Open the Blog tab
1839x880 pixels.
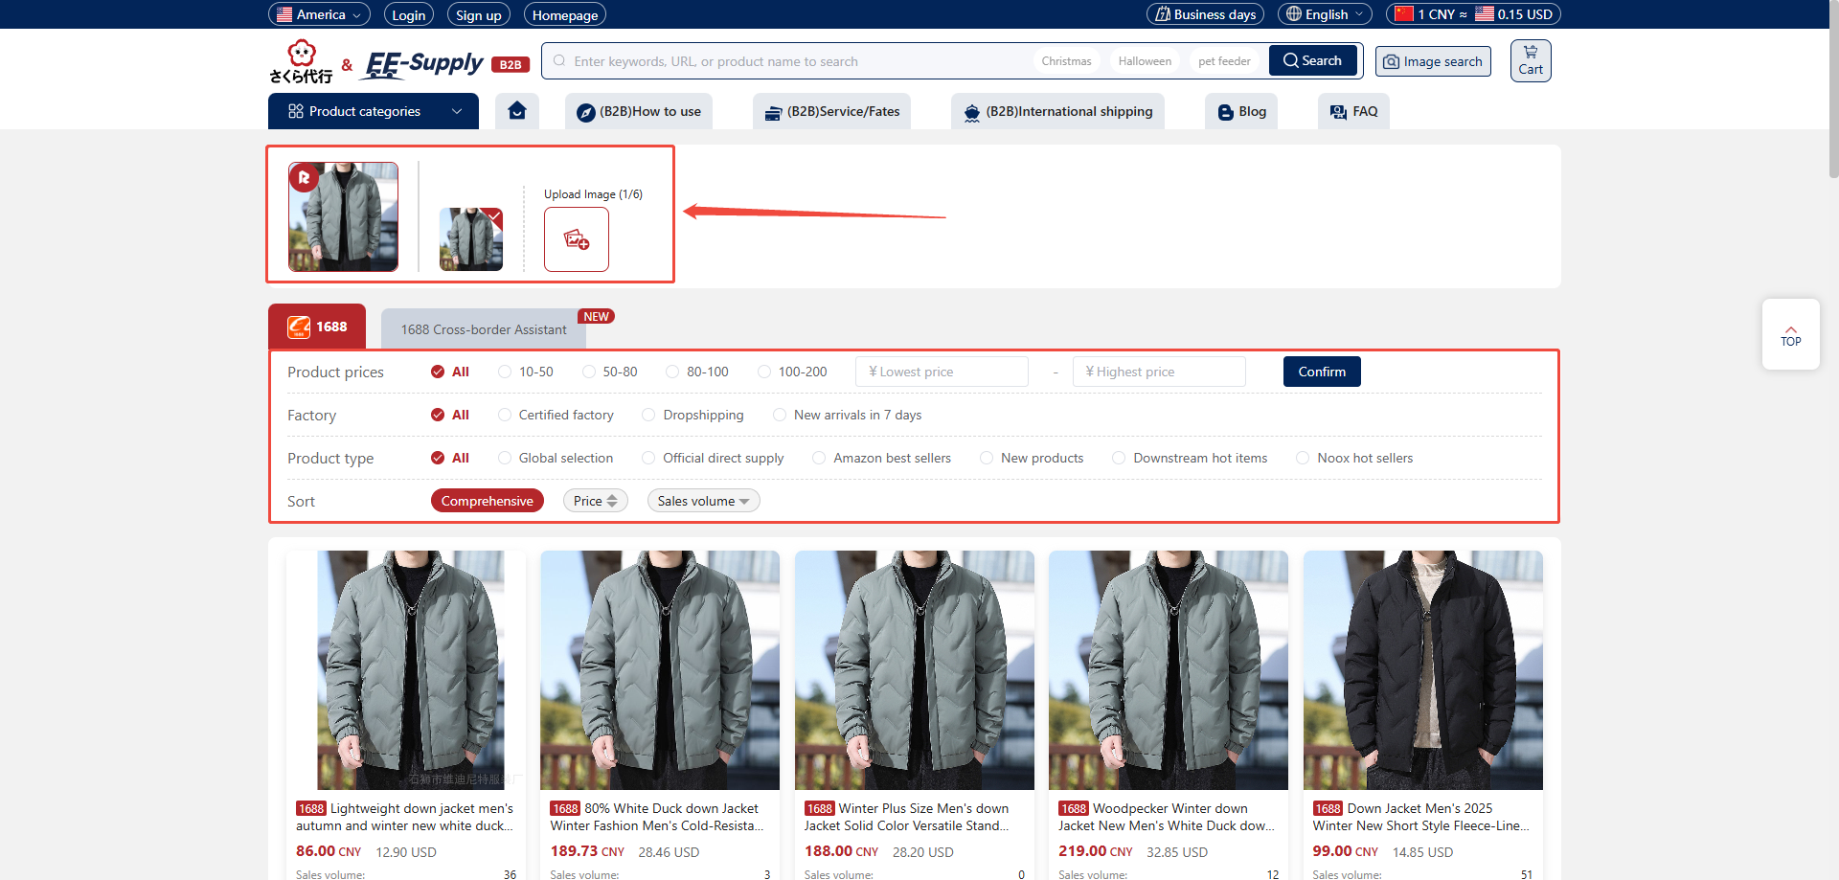(x=1241, y=111)
